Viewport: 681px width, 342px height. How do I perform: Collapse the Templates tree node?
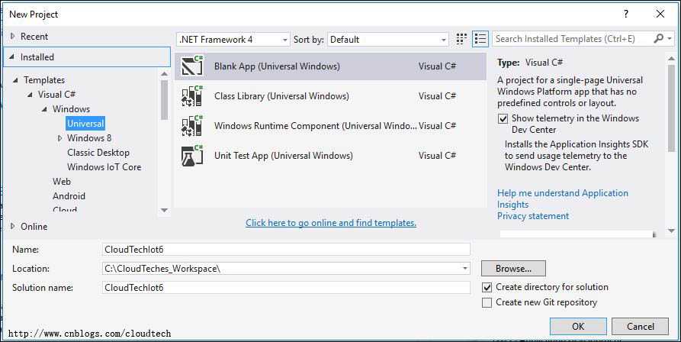16,80
